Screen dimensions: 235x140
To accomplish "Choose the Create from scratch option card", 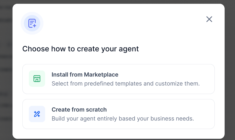I will coord(118,114).
